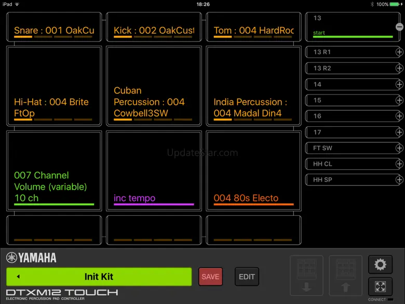
Task: Tap the Channel Volume 10 ch pad
Action: point(54,170)
